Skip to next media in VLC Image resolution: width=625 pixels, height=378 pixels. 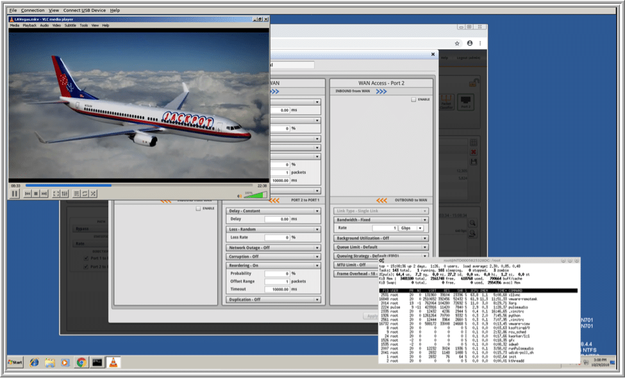44,194
